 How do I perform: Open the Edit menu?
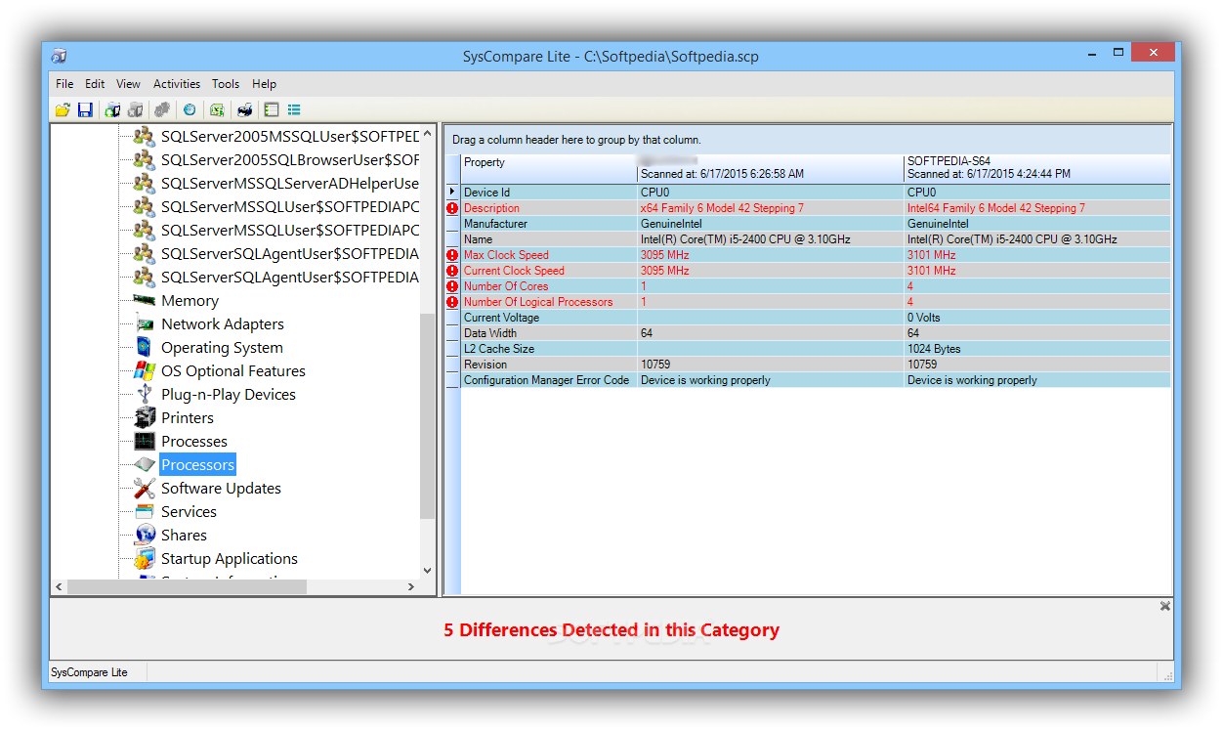click(95, 84)
